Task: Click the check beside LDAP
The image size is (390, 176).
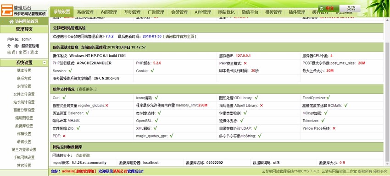Action: pos(256,128)
